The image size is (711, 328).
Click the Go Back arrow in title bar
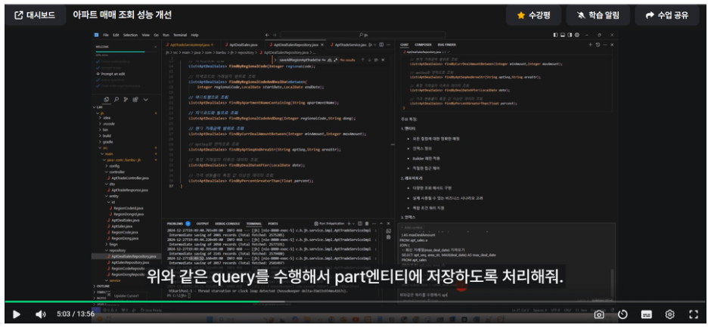point(268,35)
